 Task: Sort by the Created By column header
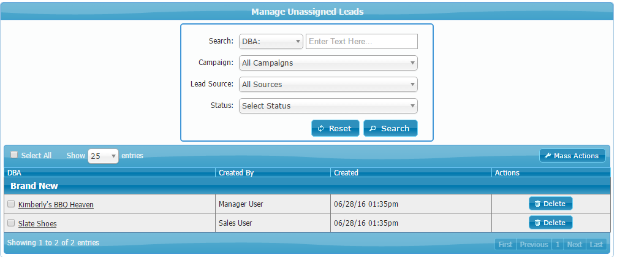click(236, 173)
